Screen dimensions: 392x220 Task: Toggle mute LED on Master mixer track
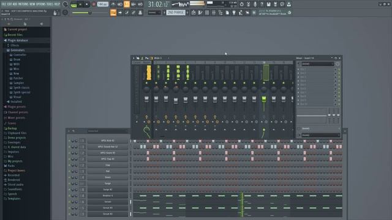146,83
